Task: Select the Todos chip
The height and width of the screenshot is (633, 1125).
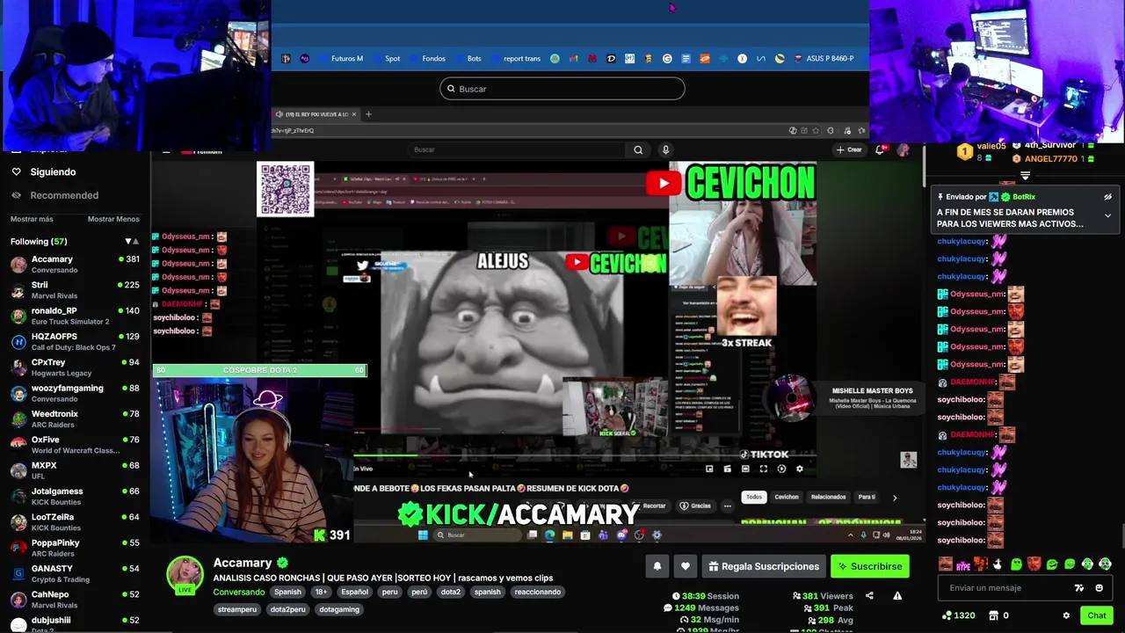Action: (x=754, y=497)
